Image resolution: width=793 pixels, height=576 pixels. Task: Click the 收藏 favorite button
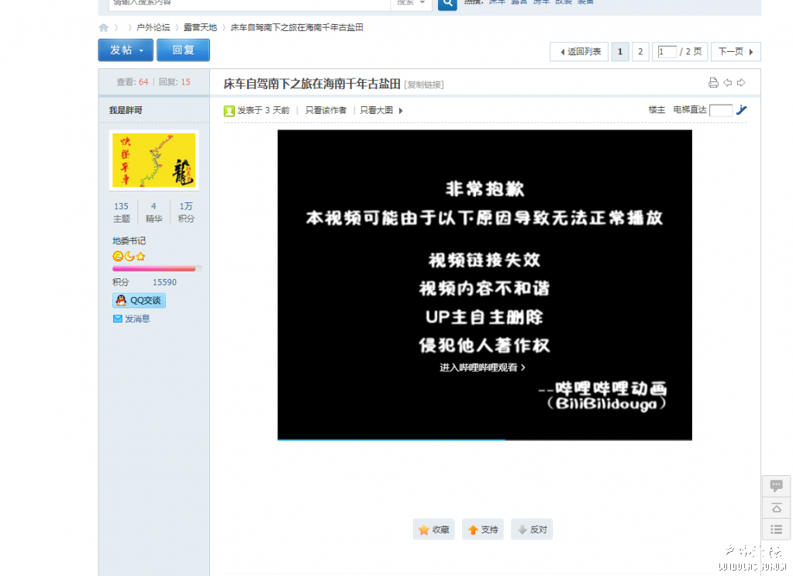(434, 529)
